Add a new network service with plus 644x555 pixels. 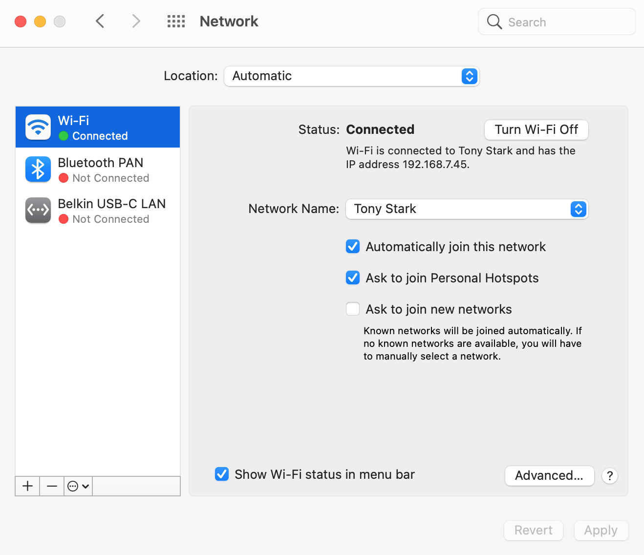pyautogui.click(x=28, y=486)
